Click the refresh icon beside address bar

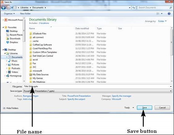click(x=134, y=8)
